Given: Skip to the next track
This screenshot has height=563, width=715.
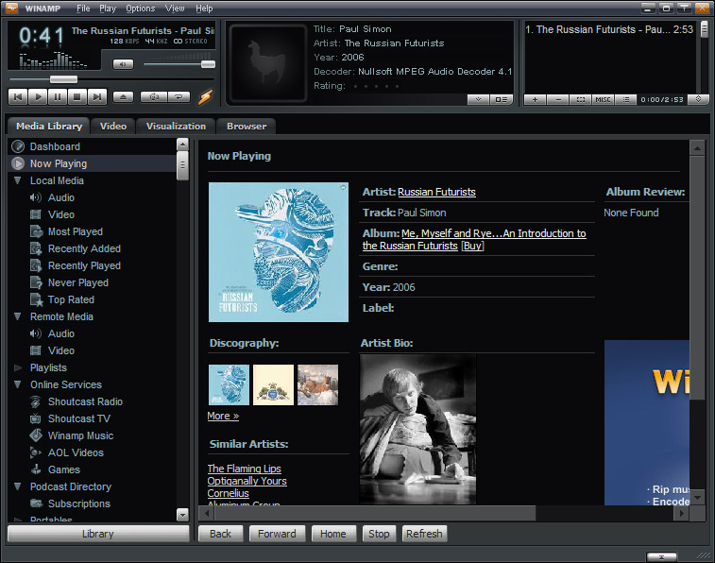Looking at the screenshot, I should (x=97, y=96).
